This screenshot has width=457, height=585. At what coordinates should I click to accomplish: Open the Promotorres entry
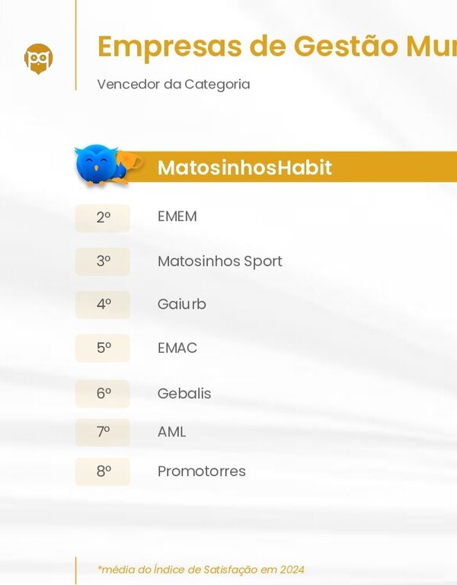201,472
